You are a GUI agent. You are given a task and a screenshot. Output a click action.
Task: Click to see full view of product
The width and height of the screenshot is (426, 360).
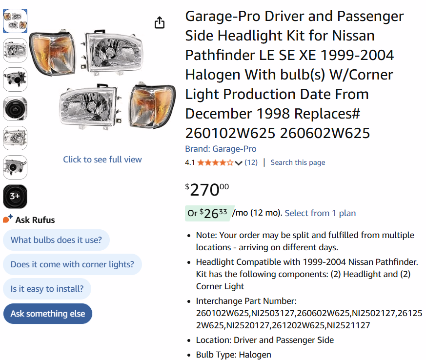pyautogui.click(x=102, y=160)
